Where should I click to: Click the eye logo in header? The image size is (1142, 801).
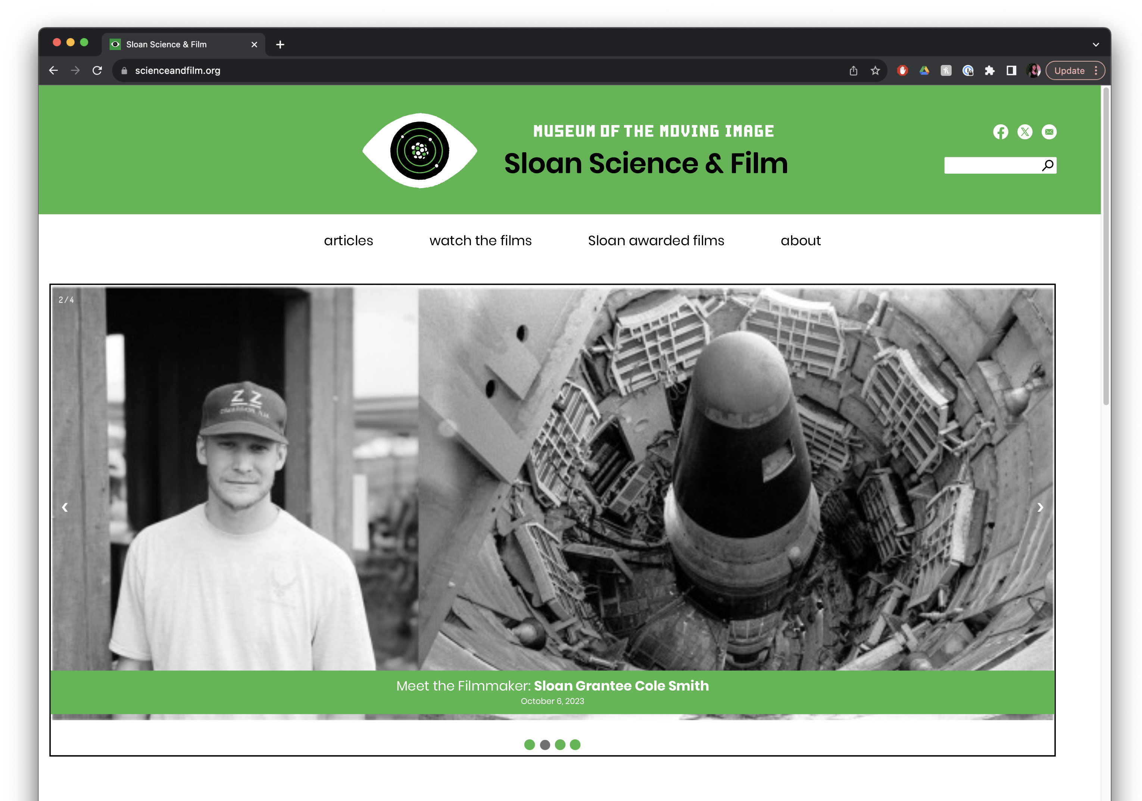point(420,150)
